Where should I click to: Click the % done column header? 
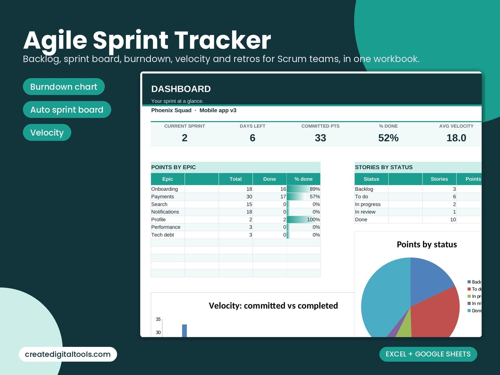(x=303, y=179)
